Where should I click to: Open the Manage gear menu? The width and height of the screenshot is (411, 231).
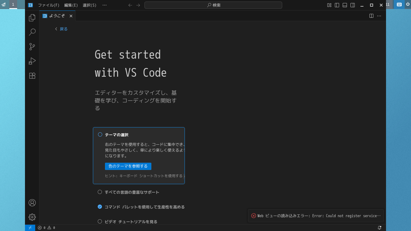(32, 217)
